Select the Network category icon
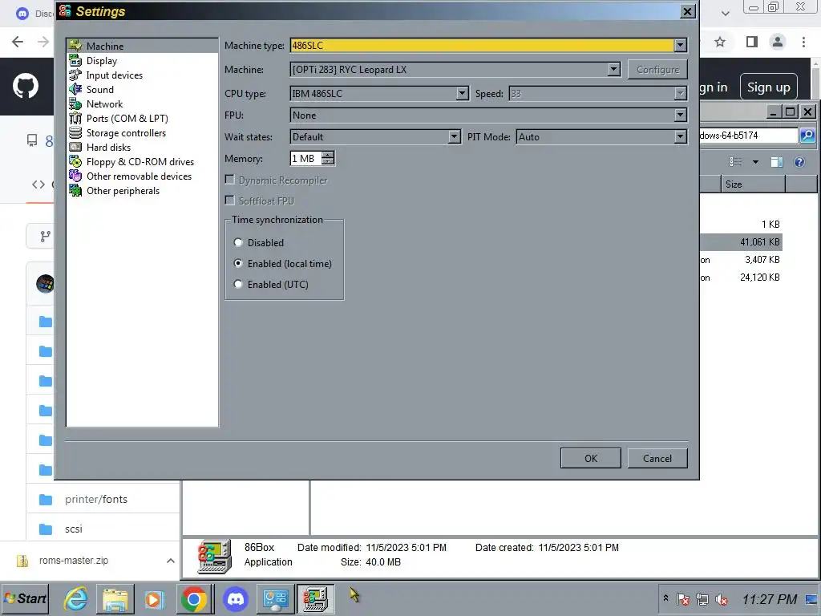Screen dimensions: 821x616 (75, 103)
